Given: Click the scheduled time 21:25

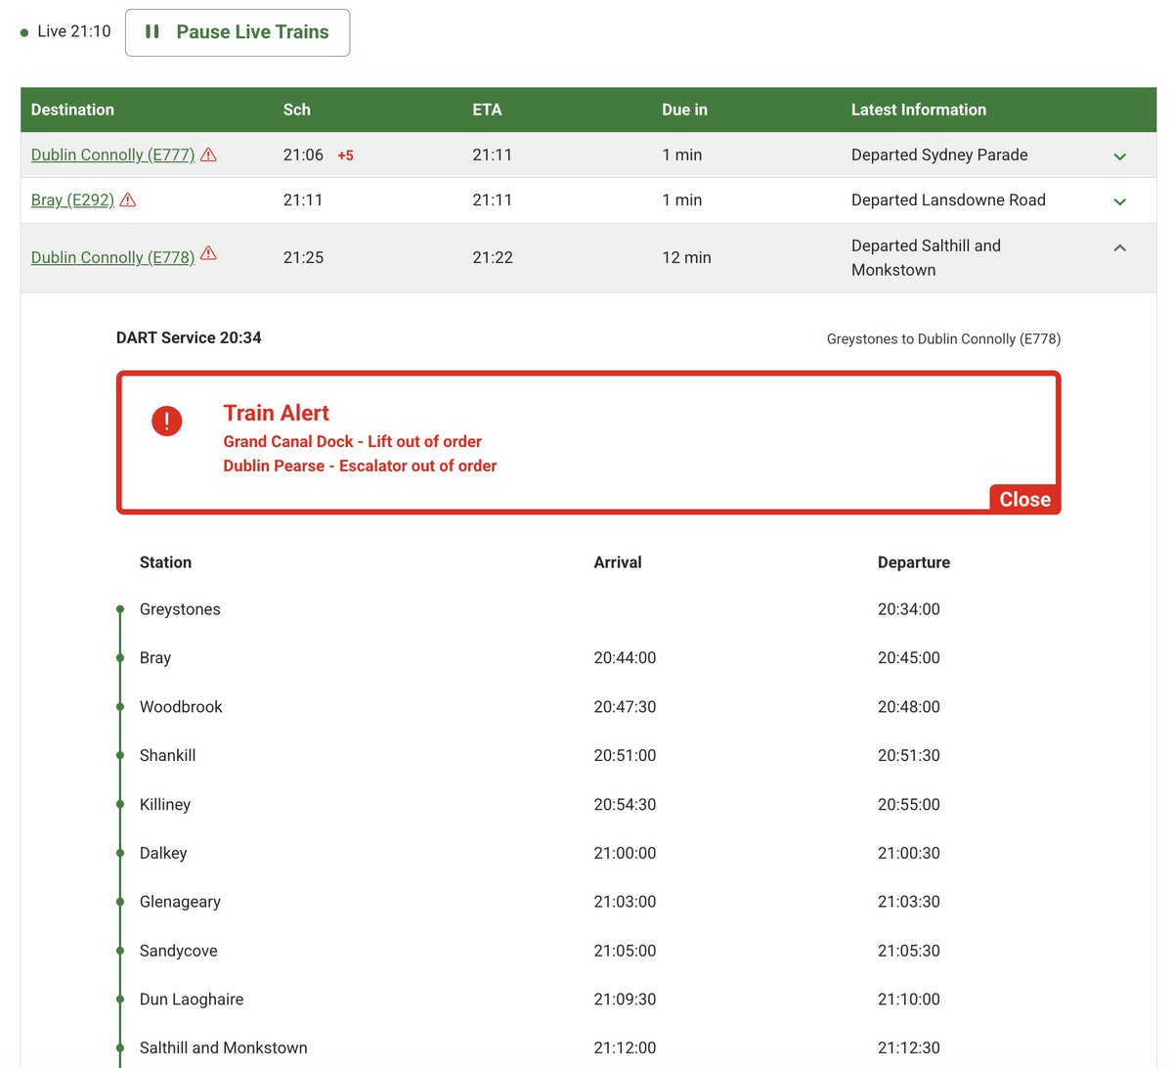Looking at the screenshot, I should click(303, 257).
